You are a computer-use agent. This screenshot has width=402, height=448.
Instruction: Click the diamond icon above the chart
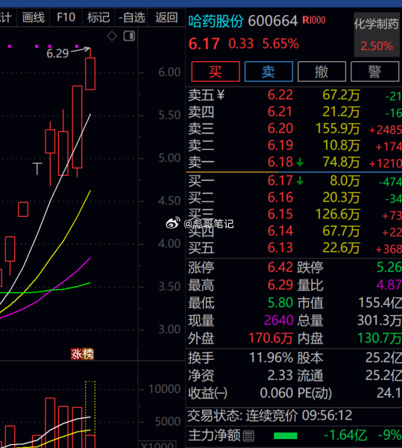click(x=112, y=36)
